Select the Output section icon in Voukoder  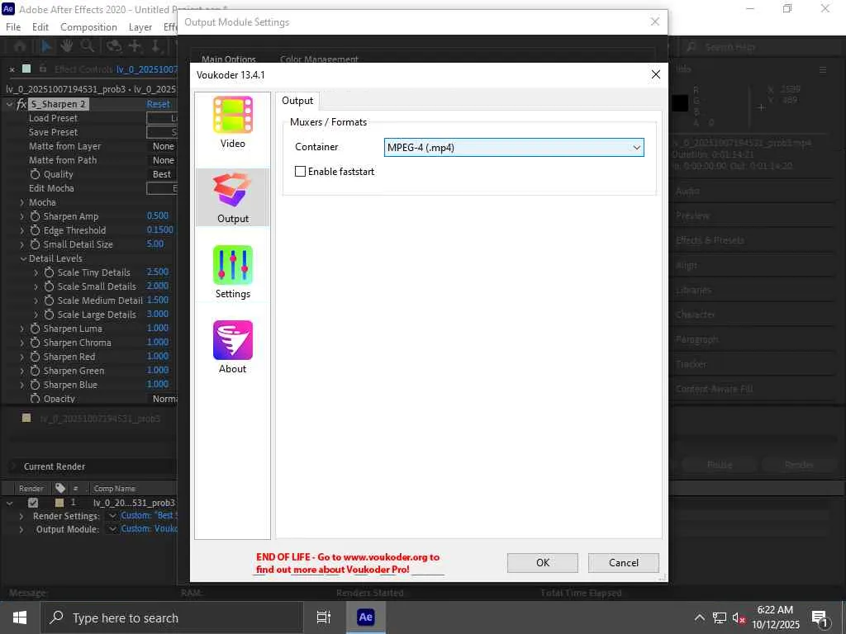(x=232, y=190)
